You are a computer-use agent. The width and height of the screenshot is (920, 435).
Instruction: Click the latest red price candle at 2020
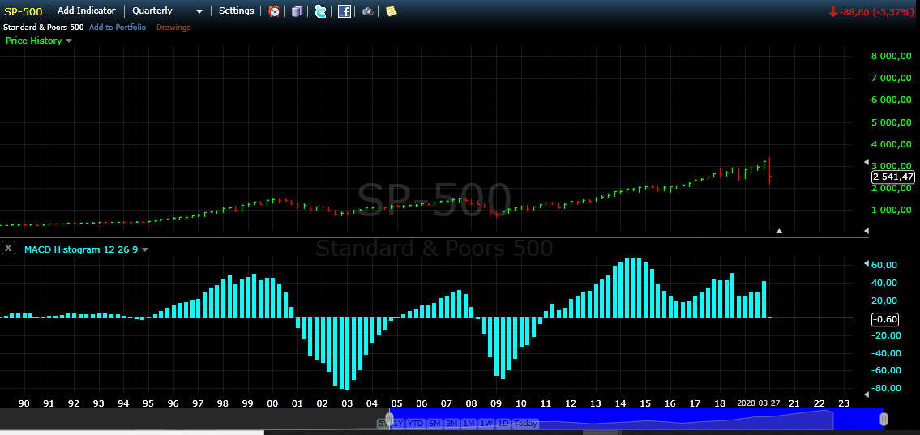(x=770, y=172)
